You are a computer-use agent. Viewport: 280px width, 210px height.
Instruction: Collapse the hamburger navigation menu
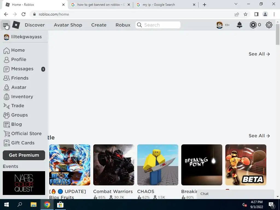(x=5, y=25)
